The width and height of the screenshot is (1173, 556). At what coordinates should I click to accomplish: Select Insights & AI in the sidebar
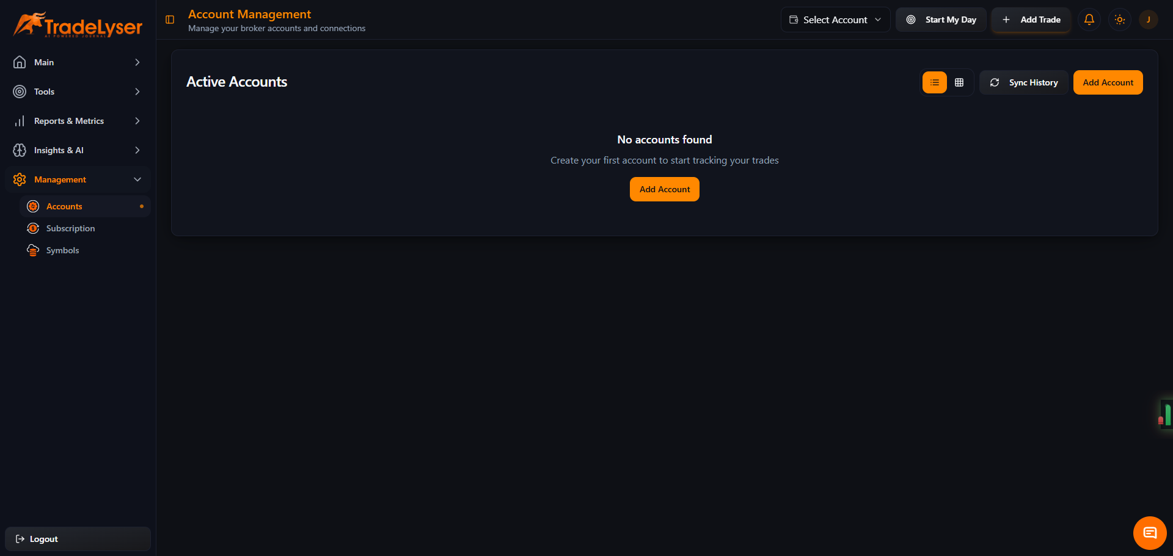[x=77, y=150]
